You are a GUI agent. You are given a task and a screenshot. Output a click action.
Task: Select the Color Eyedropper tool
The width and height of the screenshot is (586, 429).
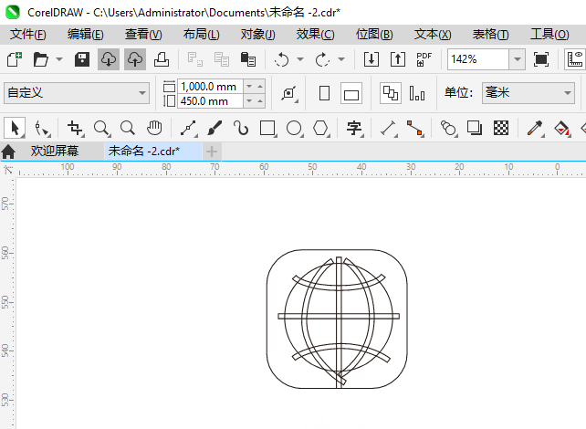click(x=535, y=128)
